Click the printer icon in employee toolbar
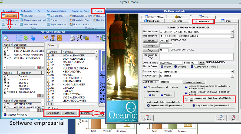241x134 pixels. click(x=73, y=38)
